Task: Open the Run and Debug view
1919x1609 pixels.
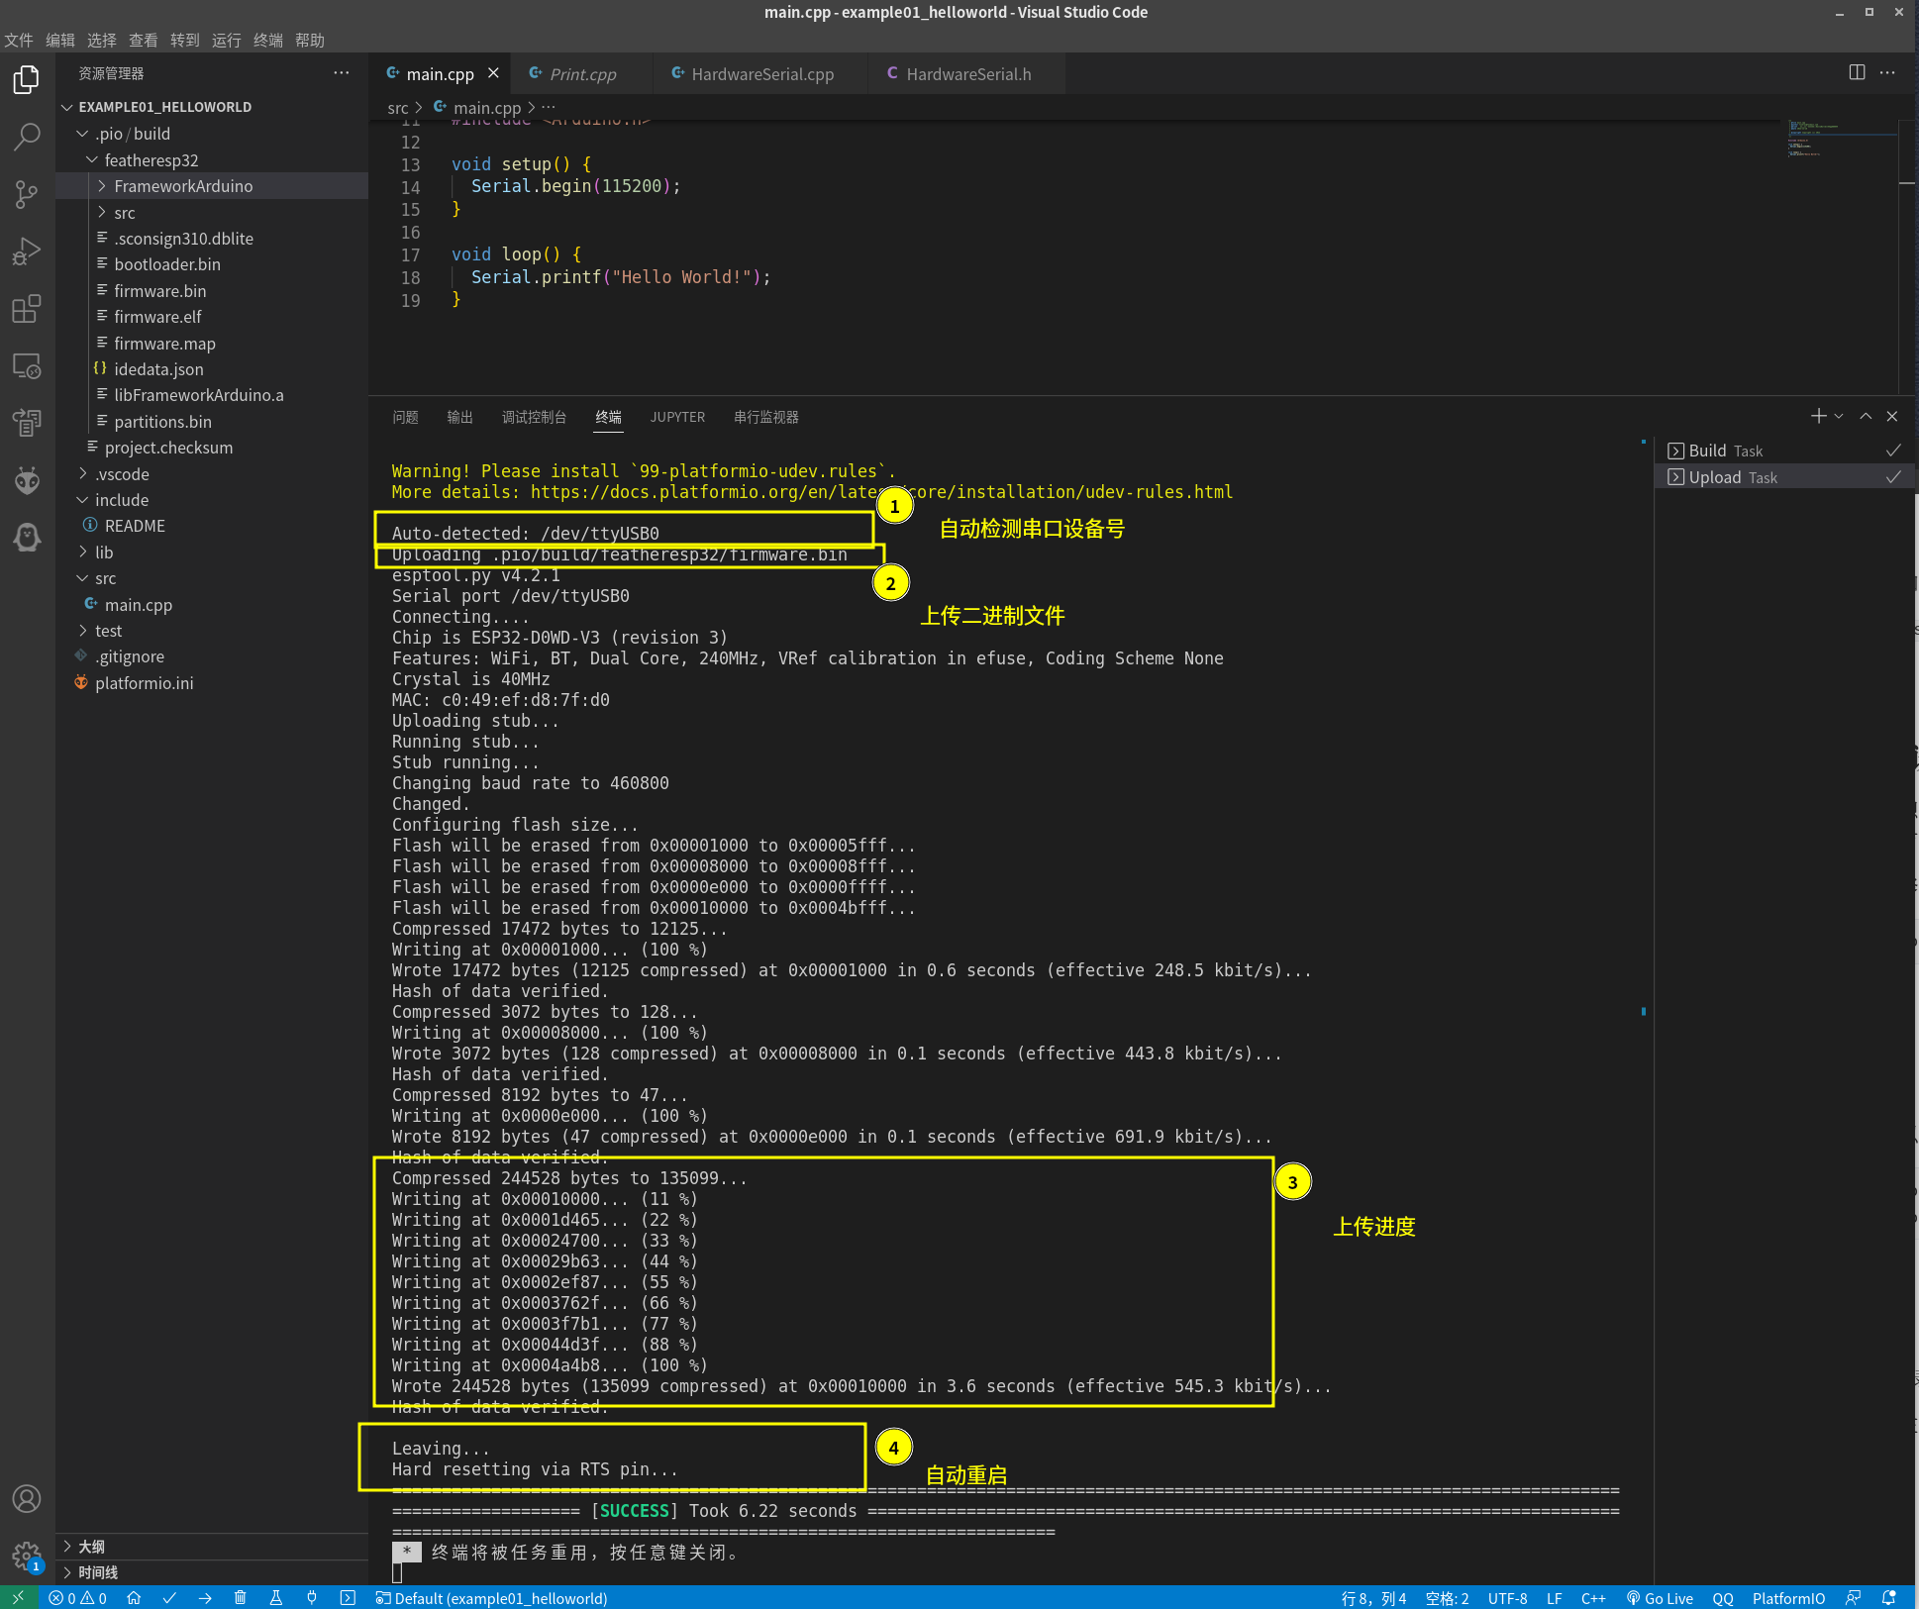Action: point(27,251)
